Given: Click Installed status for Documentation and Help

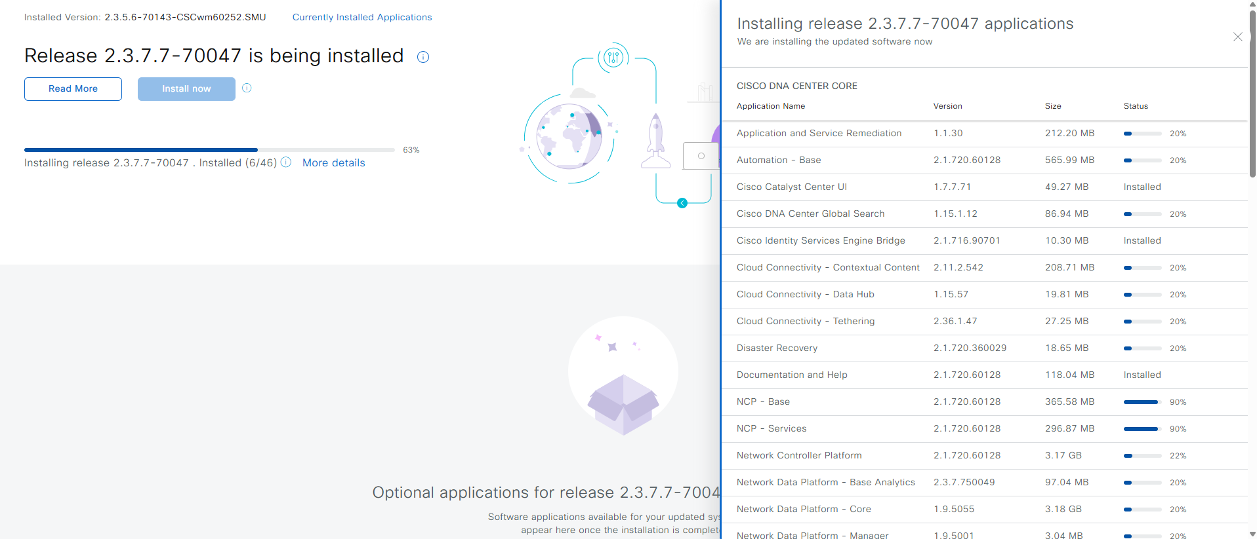Looking at the screenshot, I should 1142,375.
